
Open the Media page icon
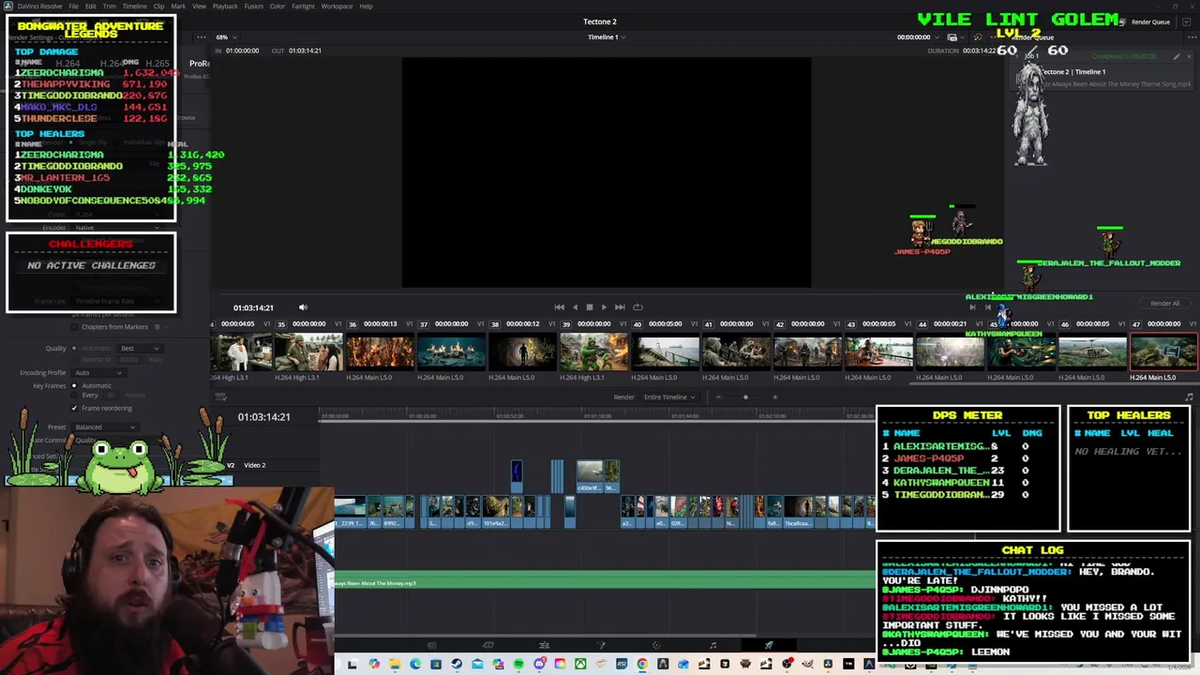coord(432,645)
